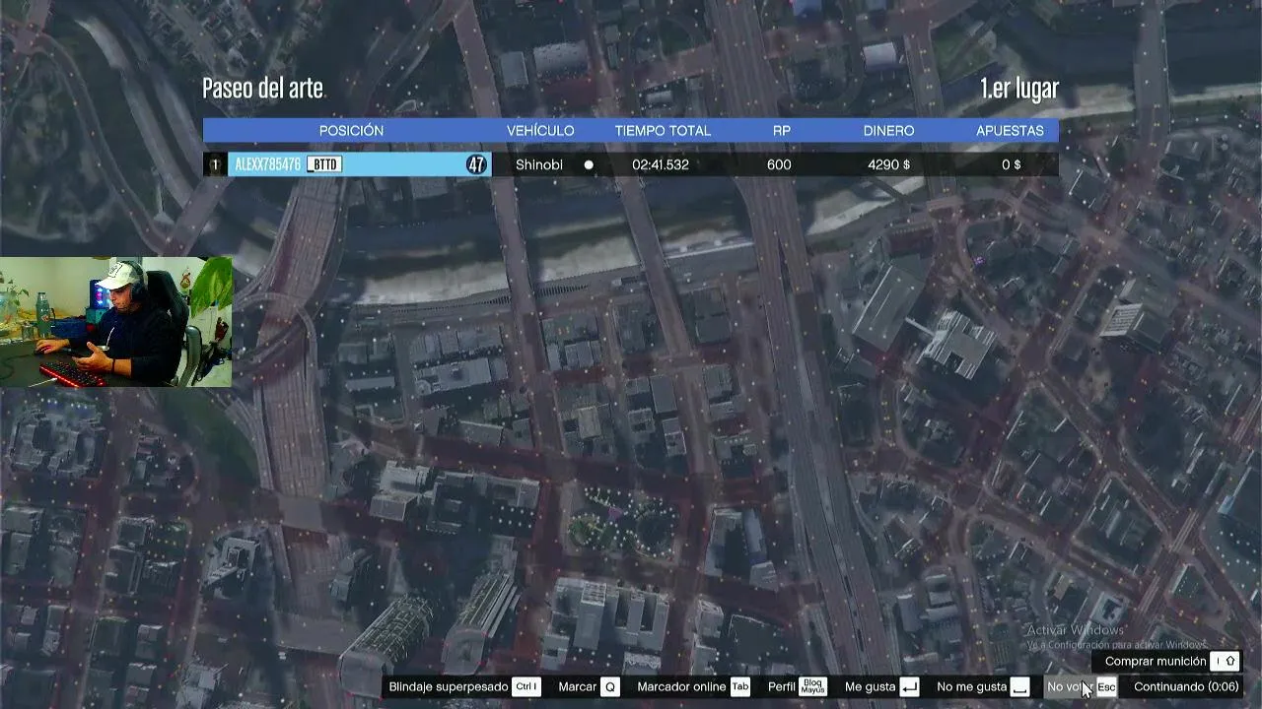Click the white dot next to Shinobi

[x=589, y=164]
